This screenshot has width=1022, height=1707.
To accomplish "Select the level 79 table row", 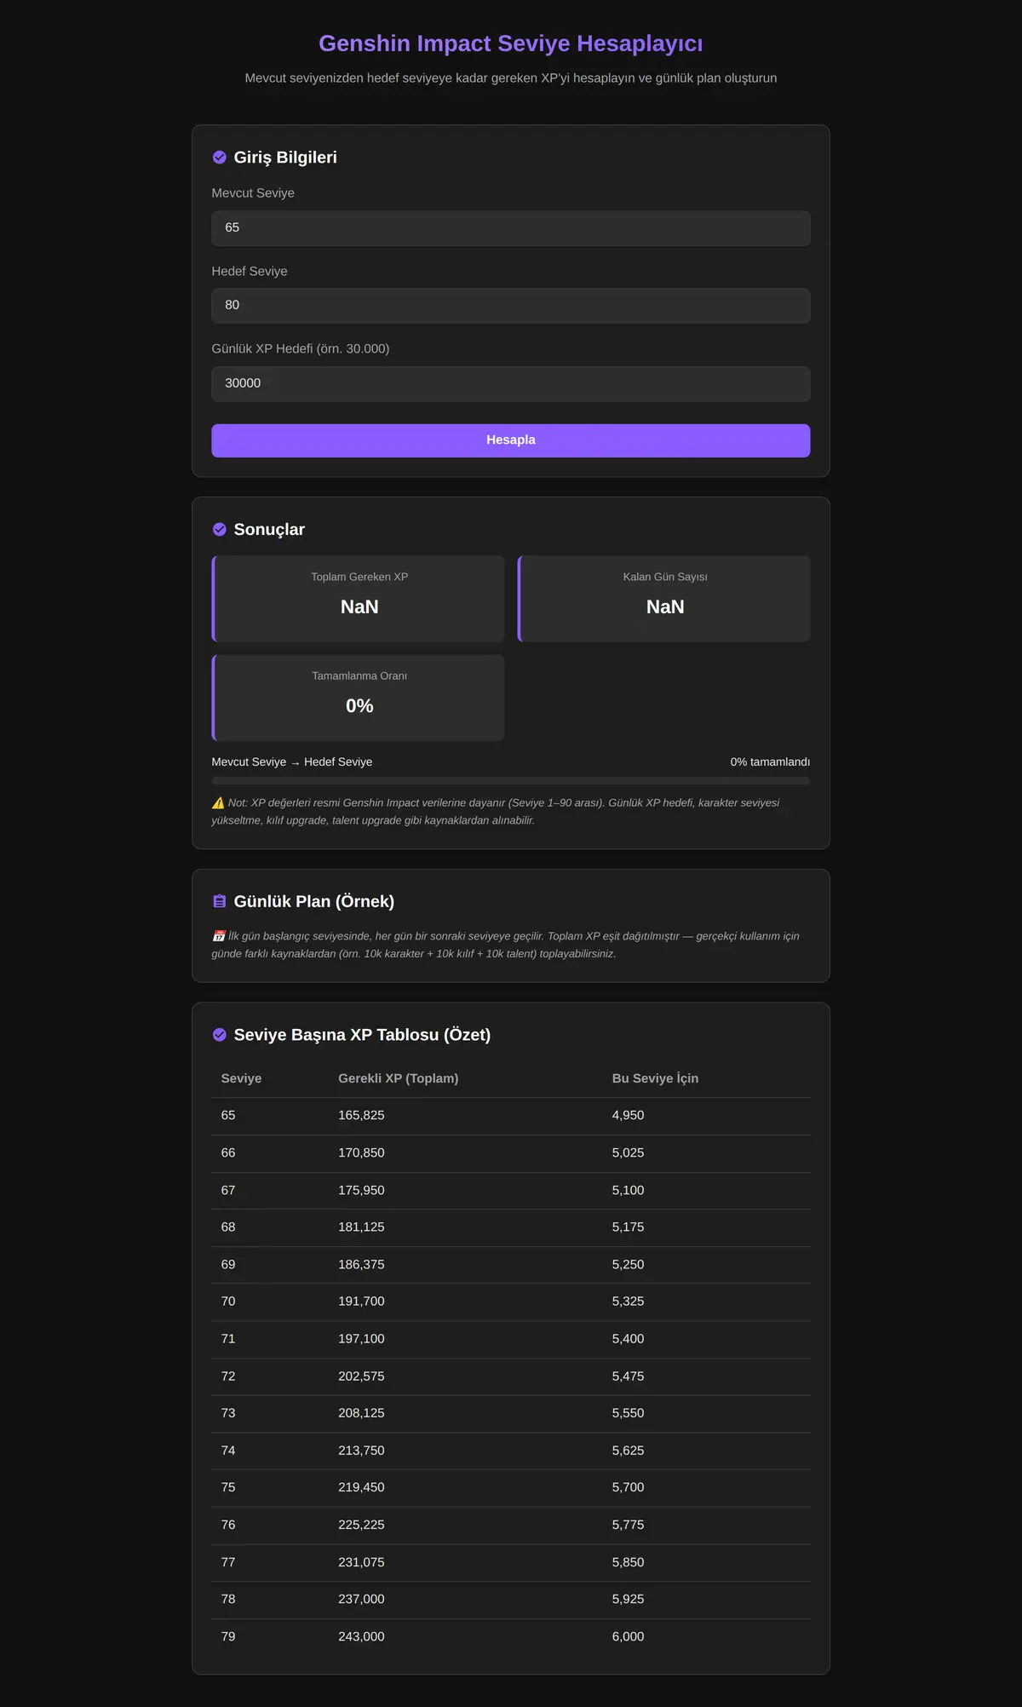I will [x=511, y=1637].
